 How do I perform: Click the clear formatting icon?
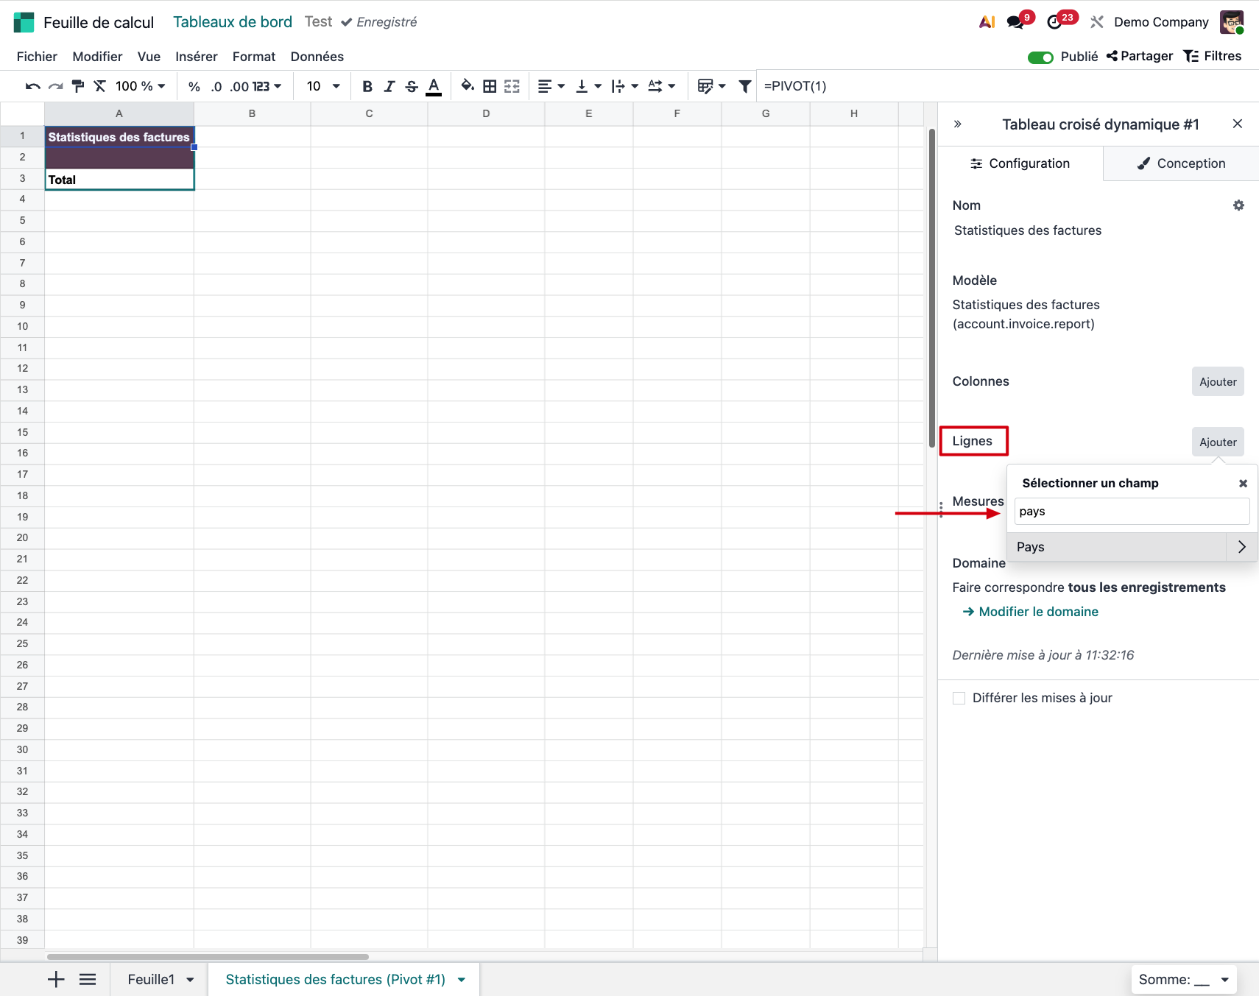[x=100, y=87]
